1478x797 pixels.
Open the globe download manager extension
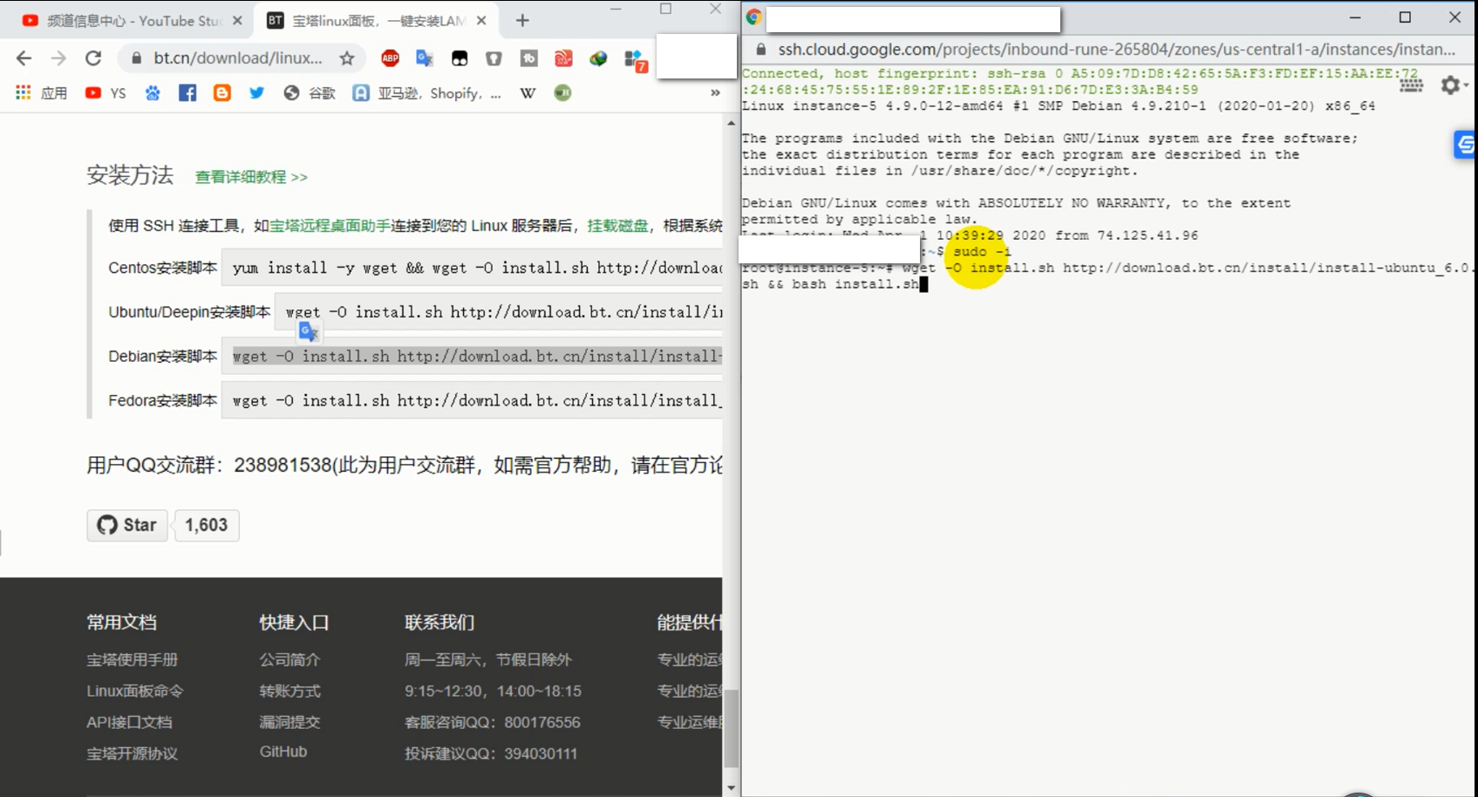click(x=598, y=58)
